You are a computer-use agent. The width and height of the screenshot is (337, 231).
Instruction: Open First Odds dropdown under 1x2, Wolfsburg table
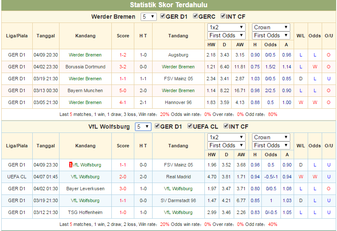(227, 145)
